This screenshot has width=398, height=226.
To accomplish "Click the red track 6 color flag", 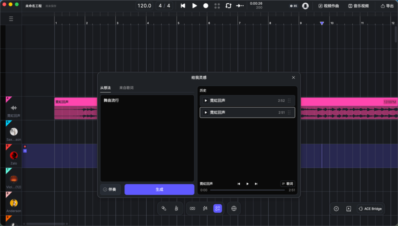I will tap(8, 146).
